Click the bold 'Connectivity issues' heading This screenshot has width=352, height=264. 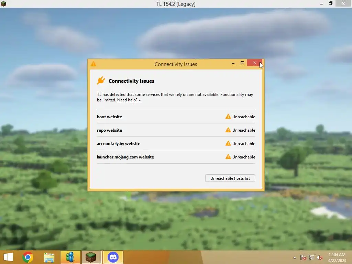point(131,81)
